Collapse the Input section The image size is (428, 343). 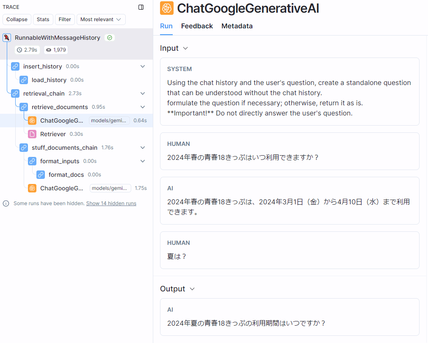point(185,48)
